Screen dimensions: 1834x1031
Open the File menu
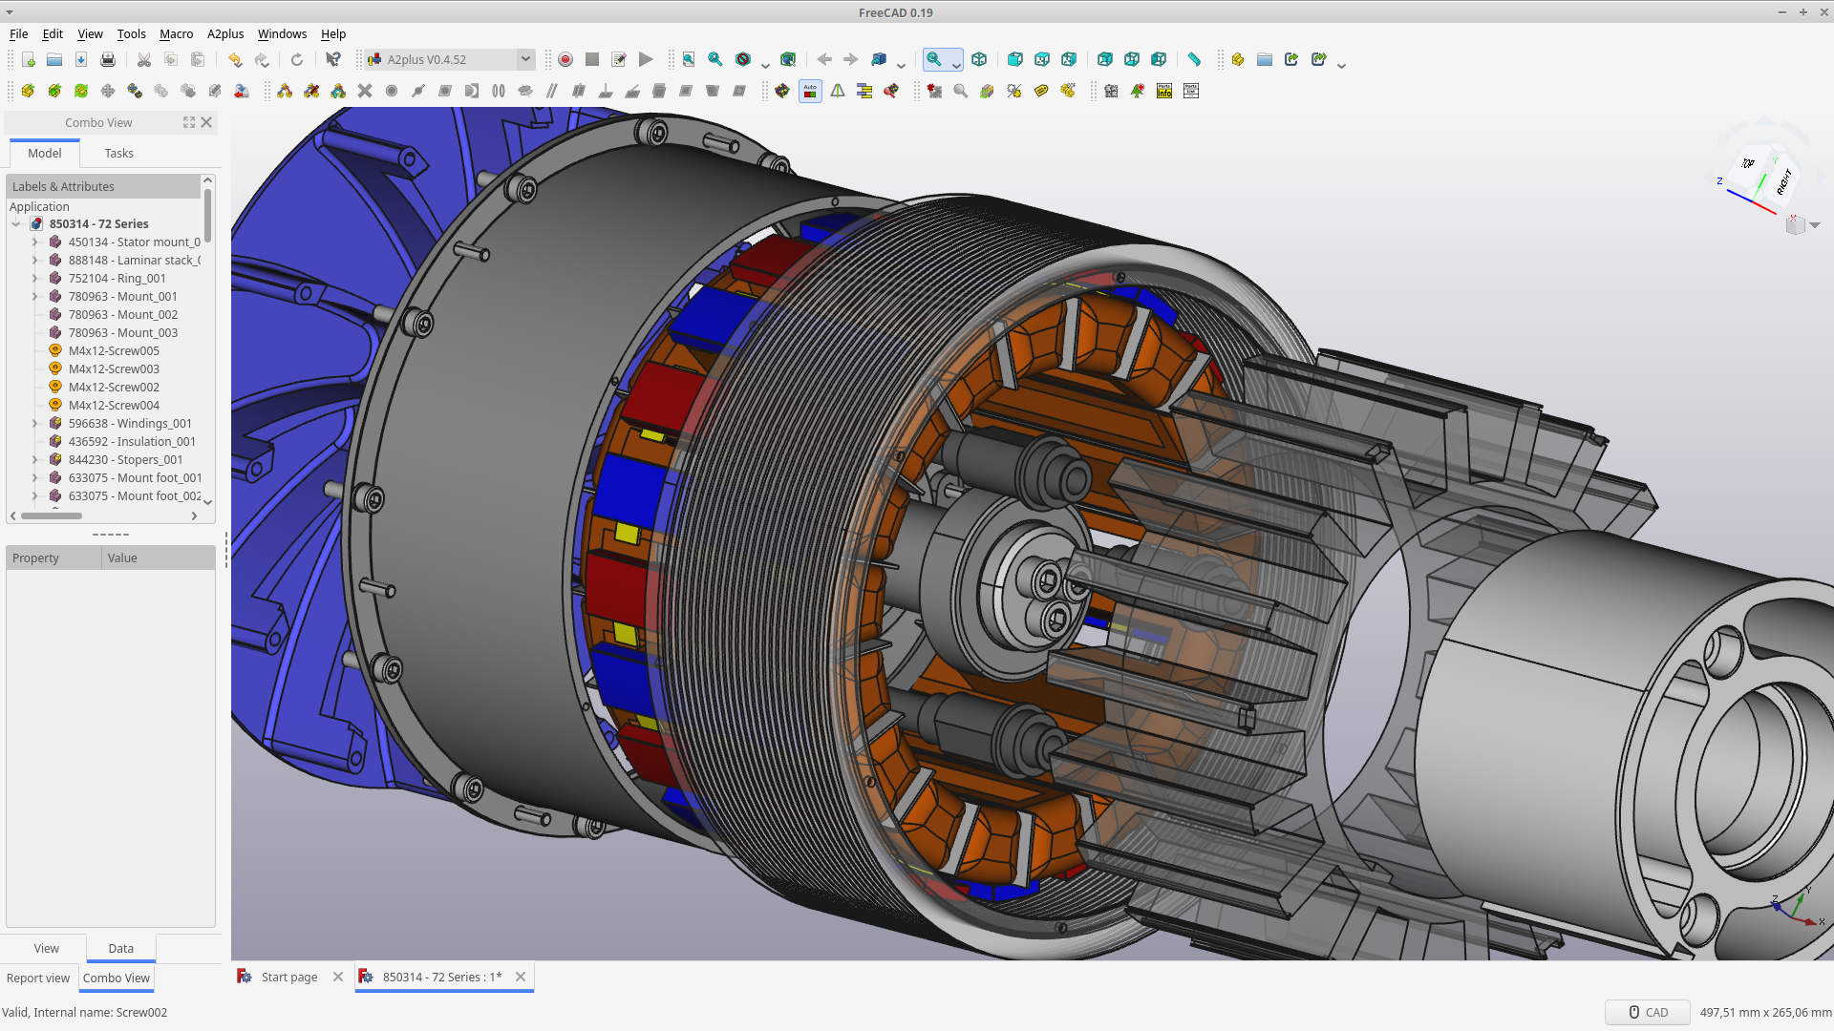(18, 33)
